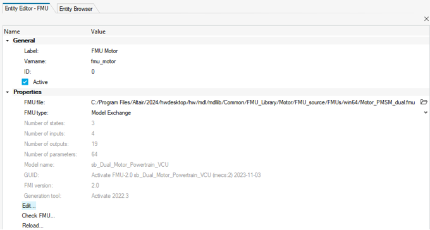Click the Value column header
Screen dimensions: 430x230
[x=98, y=32]
